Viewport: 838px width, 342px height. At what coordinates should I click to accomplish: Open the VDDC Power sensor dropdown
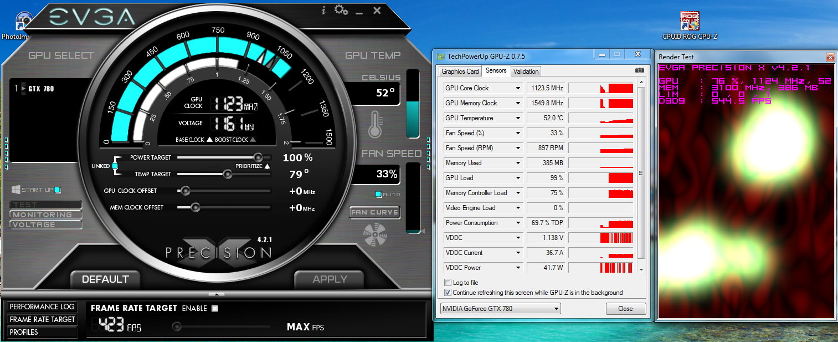click(x=518, y=268)
